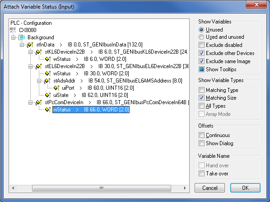Image resolution: width=270 pixels, height=202 pixels.
Task: Enable the Matching Type checkbox
Action: click(201, 90)
